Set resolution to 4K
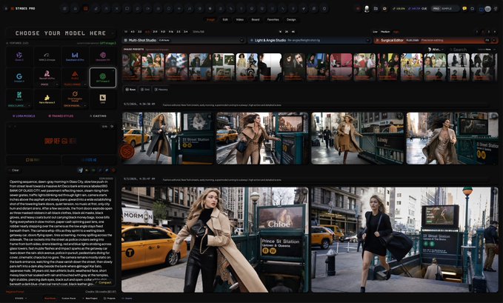 click(293, 32)
